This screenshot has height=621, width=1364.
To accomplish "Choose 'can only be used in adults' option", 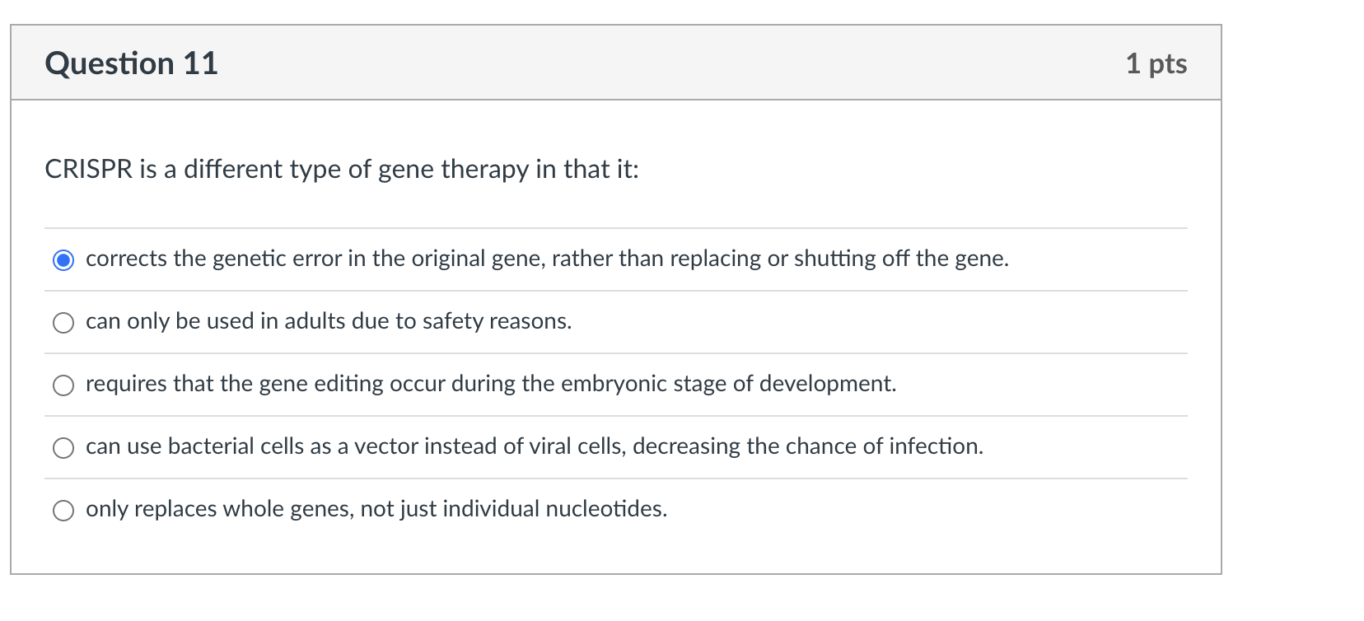I will 63,323.
